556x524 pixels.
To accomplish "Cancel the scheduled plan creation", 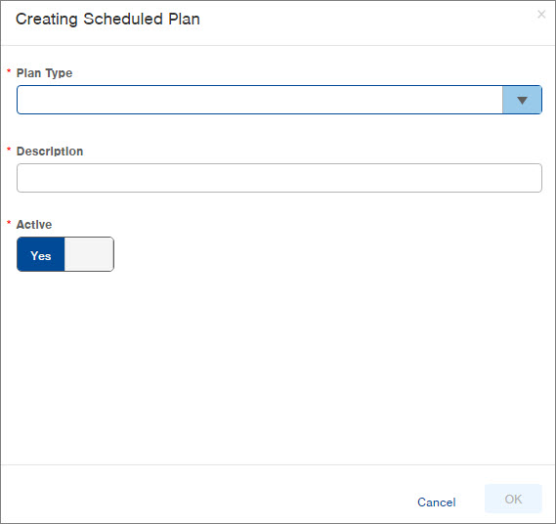I will click(x=436, y=502).
